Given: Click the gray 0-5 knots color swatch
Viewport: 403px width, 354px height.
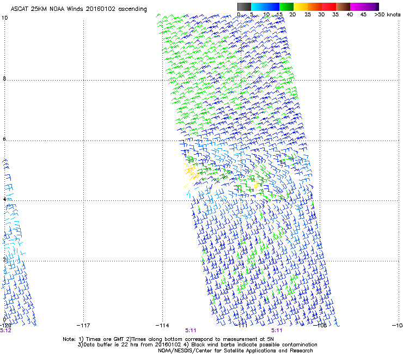Looking at the screenshot, I should coord(244,7).
